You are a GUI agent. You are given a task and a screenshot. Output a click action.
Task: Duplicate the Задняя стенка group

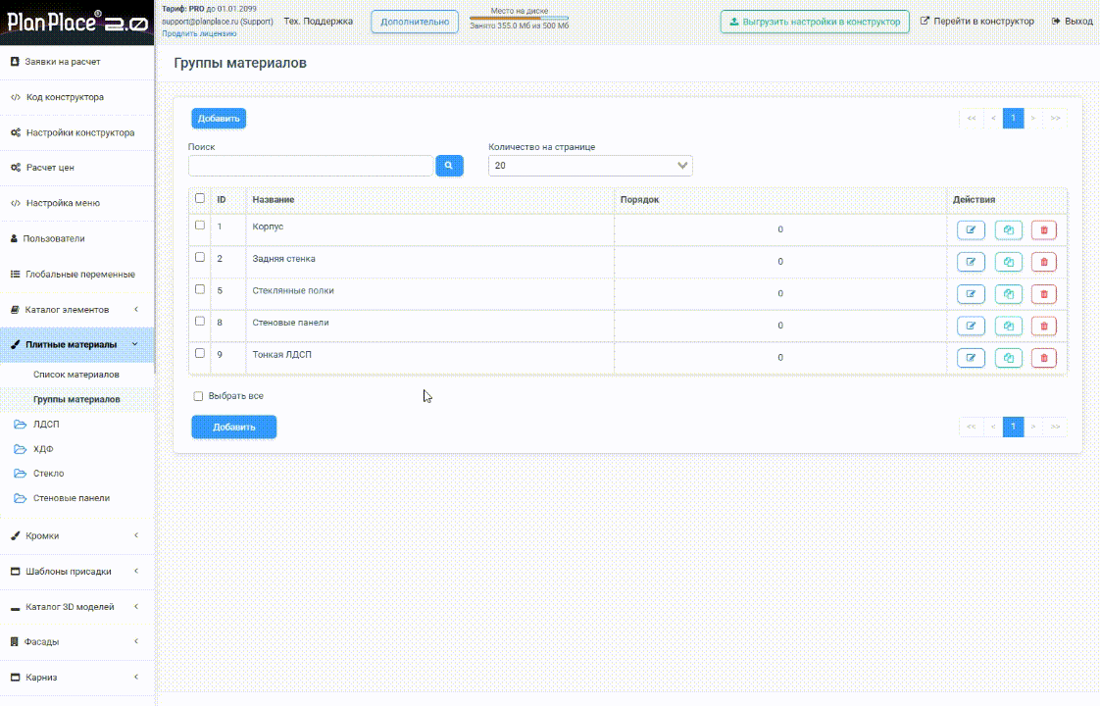(x=1008, y=262)
